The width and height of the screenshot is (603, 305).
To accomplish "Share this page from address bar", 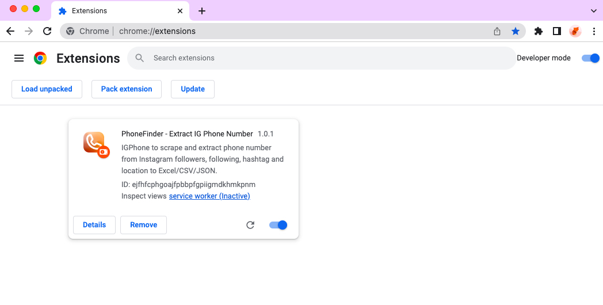I will pos(497,31).
